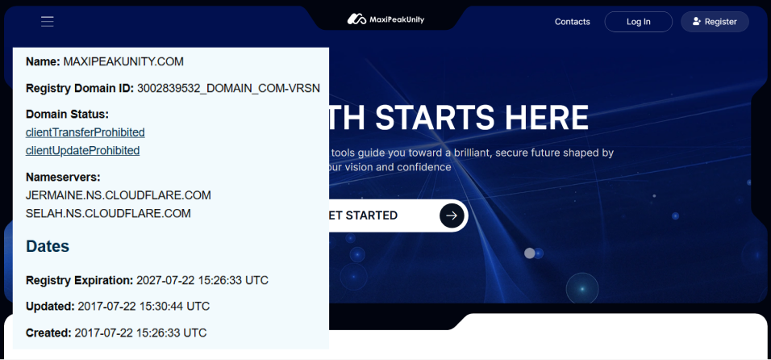Follow the clientTransferProhibited status link
Screen dimensions: 771x360
pyautogui.click(x=85, y=132)
